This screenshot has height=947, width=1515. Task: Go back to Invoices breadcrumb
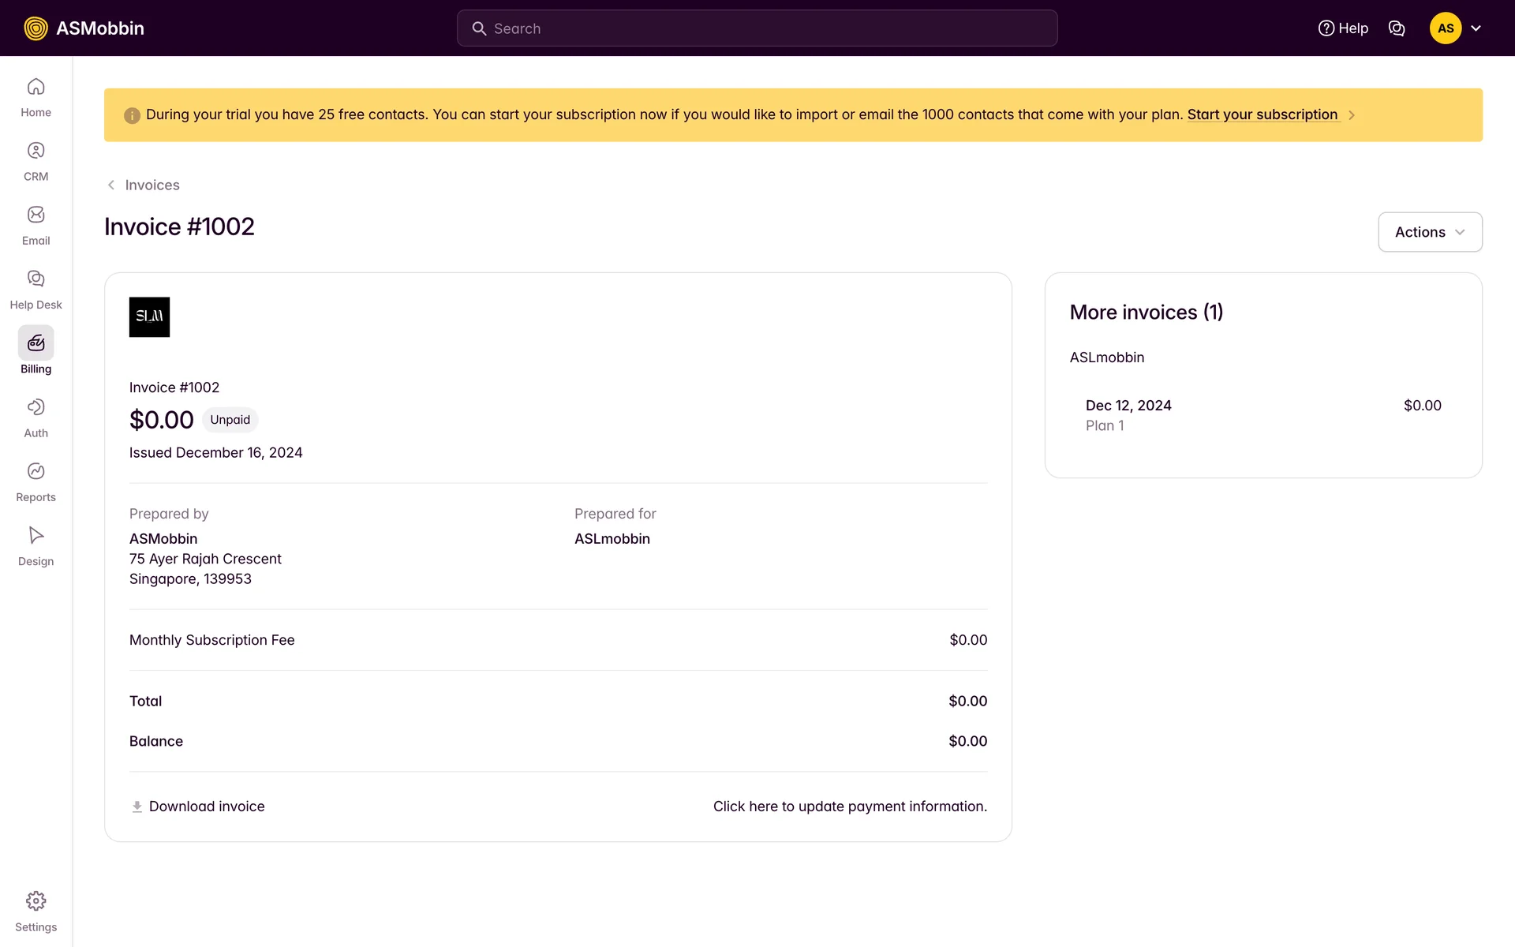(151, 185)
